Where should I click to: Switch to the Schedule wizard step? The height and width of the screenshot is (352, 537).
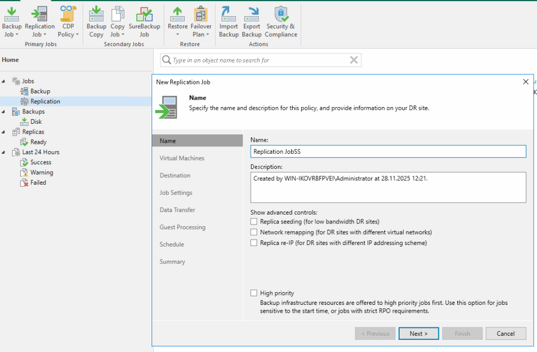click(x=171, y=244)
